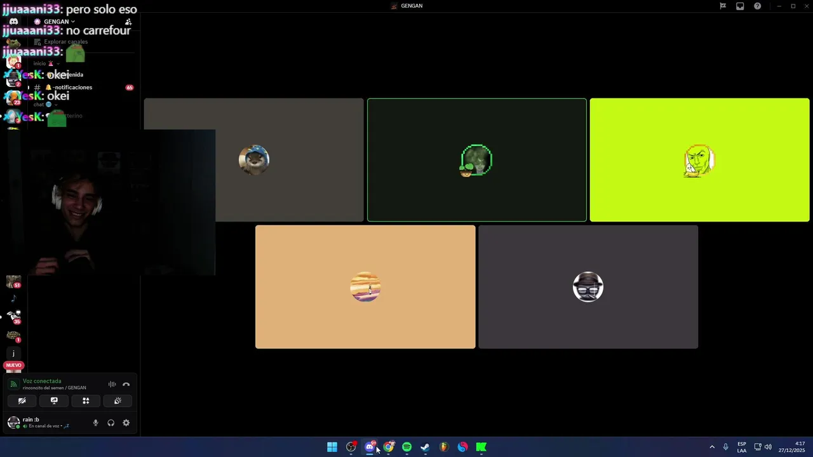Viewport: 813px width, 457px height.
Task: Open Discord user settings gear
Action: (126, 423)
